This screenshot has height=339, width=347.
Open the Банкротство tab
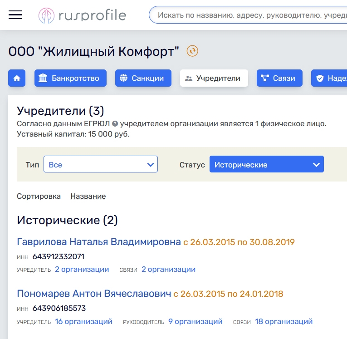click(x=70, y=78)
